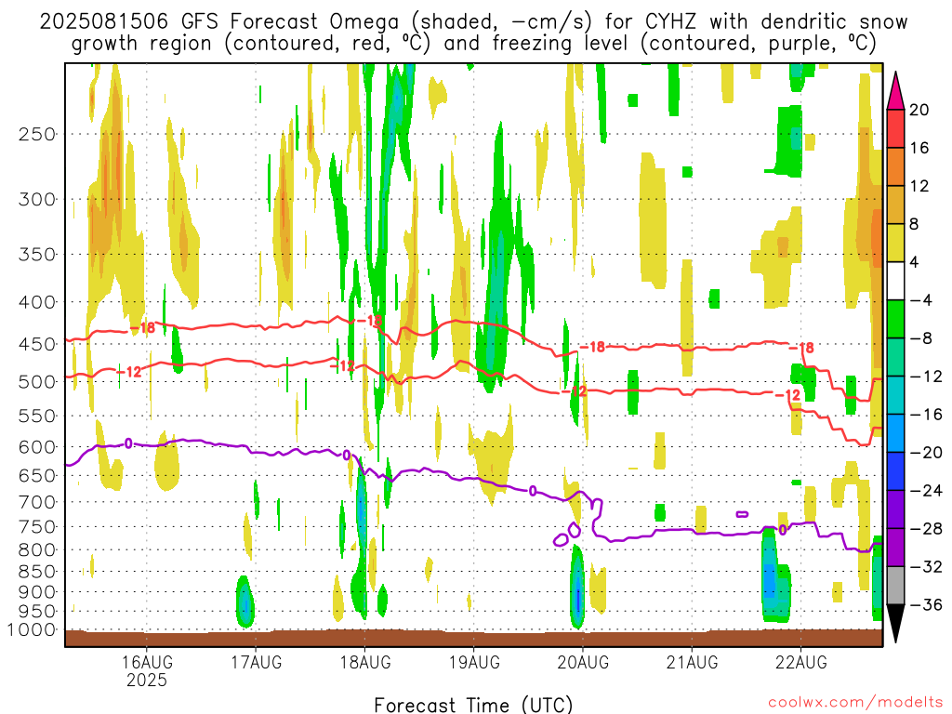Image resolution: width=952 pixels, height=714 pixels.
Task: Click the 22AUG time axis label
Action: (x=800, y=662)
